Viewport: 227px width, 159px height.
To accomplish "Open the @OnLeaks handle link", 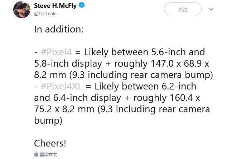I will click(x=46, y=14).
